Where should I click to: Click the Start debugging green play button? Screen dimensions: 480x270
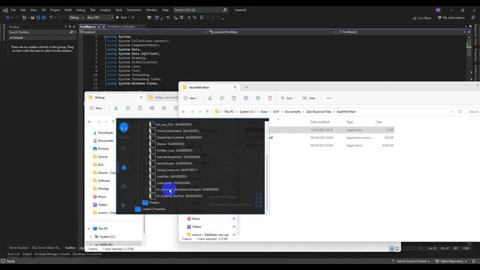(118, 18)
